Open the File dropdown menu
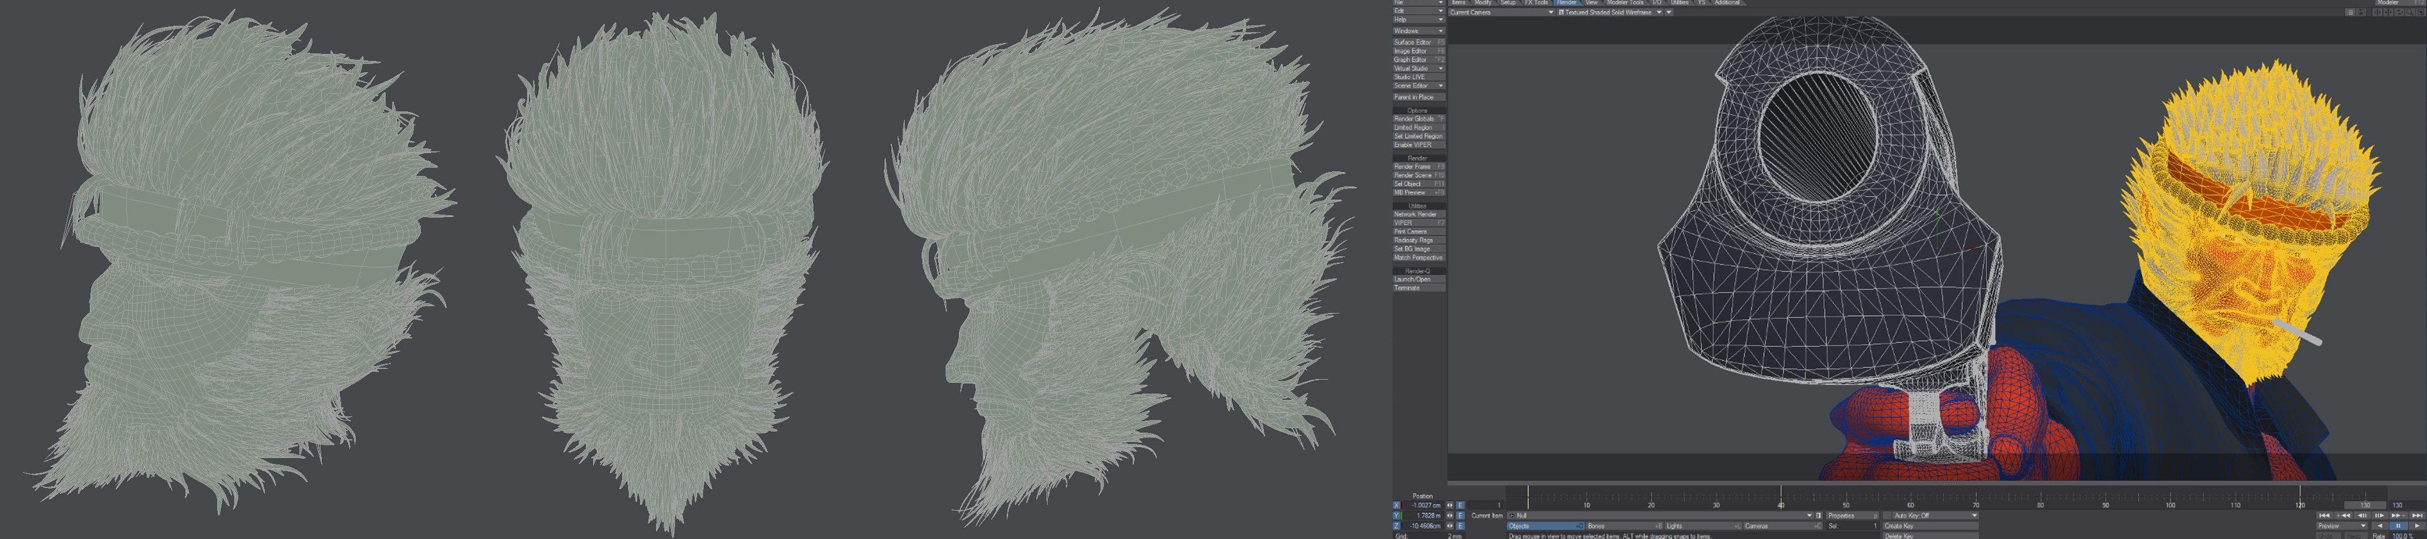This screenshot has height=539, width=2427. 1419,3
